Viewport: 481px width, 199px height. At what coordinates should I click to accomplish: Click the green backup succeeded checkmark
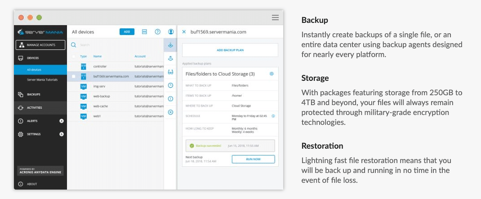tap(192, 146)
